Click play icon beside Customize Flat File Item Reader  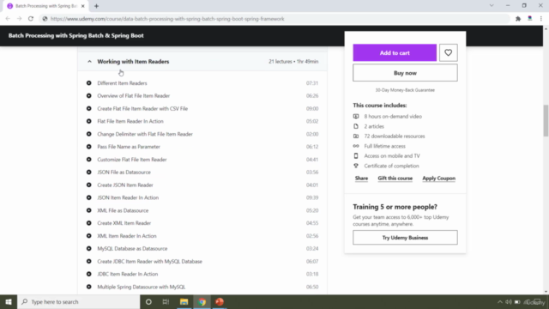point(89,160)
